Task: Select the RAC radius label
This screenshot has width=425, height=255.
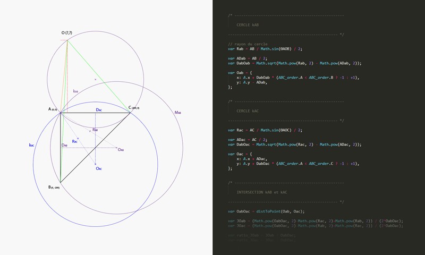Action: coord(75,141)
